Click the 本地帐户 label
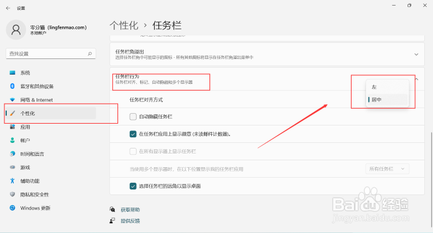Image resolution: width=433 pixels, height=233 pixels. pos(38,33)
